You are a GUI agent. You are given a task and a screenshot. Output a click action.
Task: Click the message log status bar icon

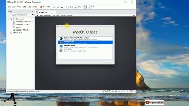131,92
